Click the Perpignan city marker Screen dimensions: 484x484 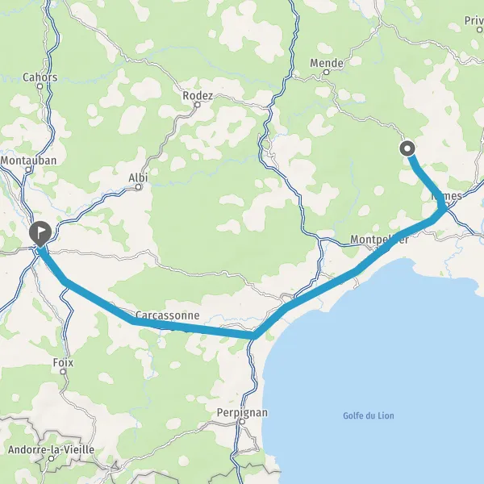click(242, 422)
